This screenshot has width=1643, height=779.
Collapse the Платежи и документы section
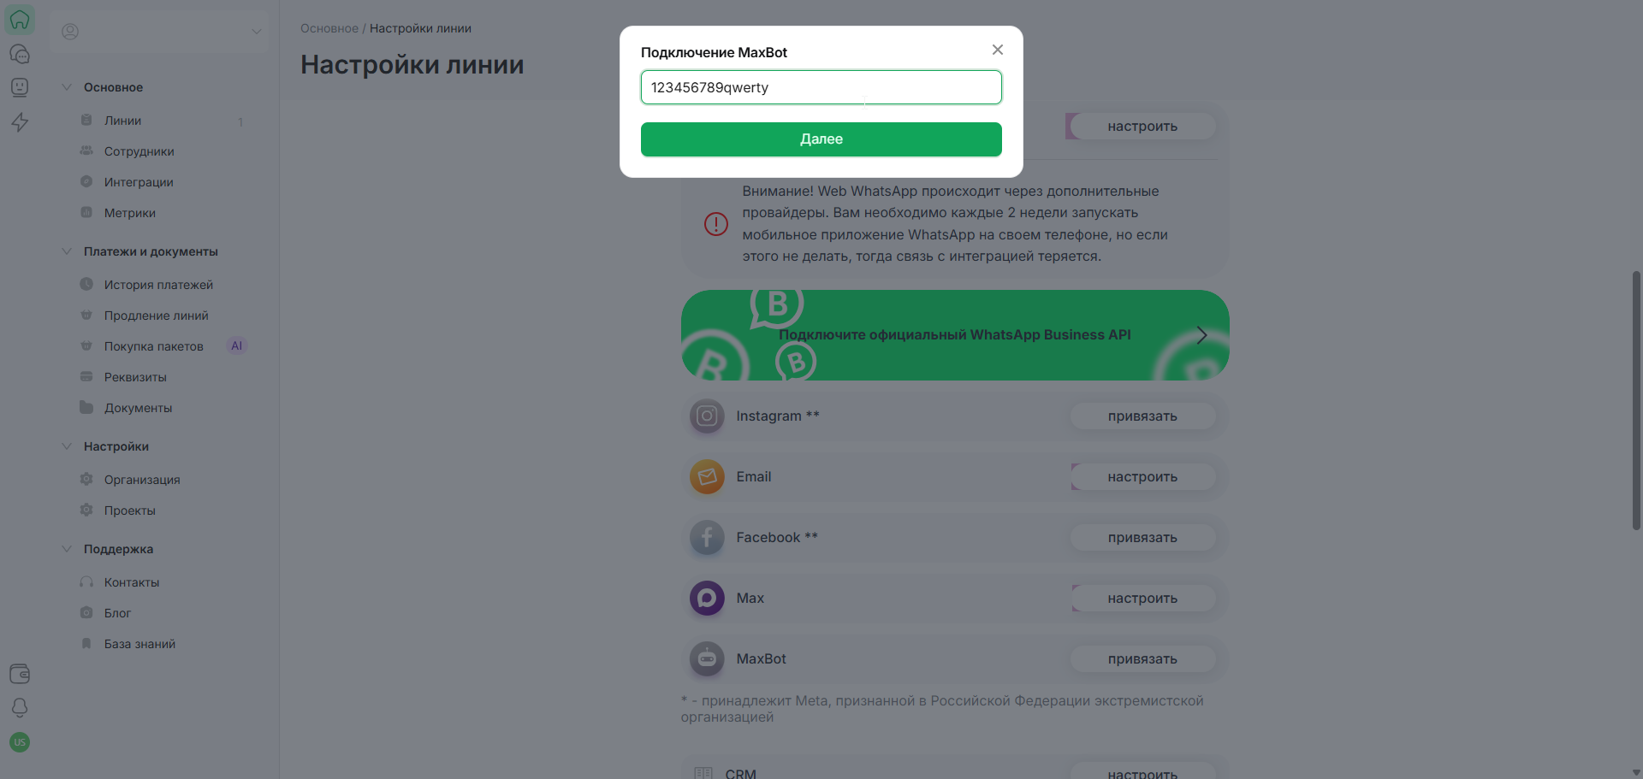(67, 251)
